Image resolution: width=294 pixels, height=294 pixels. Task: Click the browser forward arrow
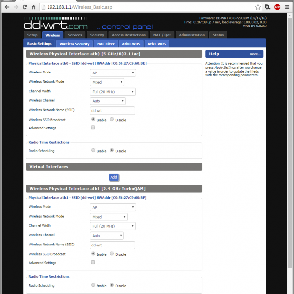tap(16, 8)
